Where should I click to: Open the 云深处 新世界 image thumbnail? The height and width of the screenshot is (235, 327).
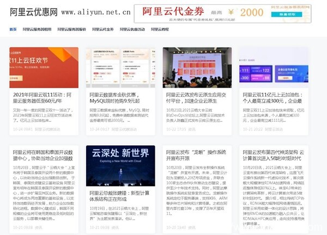pyautogui.click(x=120, y=165)
